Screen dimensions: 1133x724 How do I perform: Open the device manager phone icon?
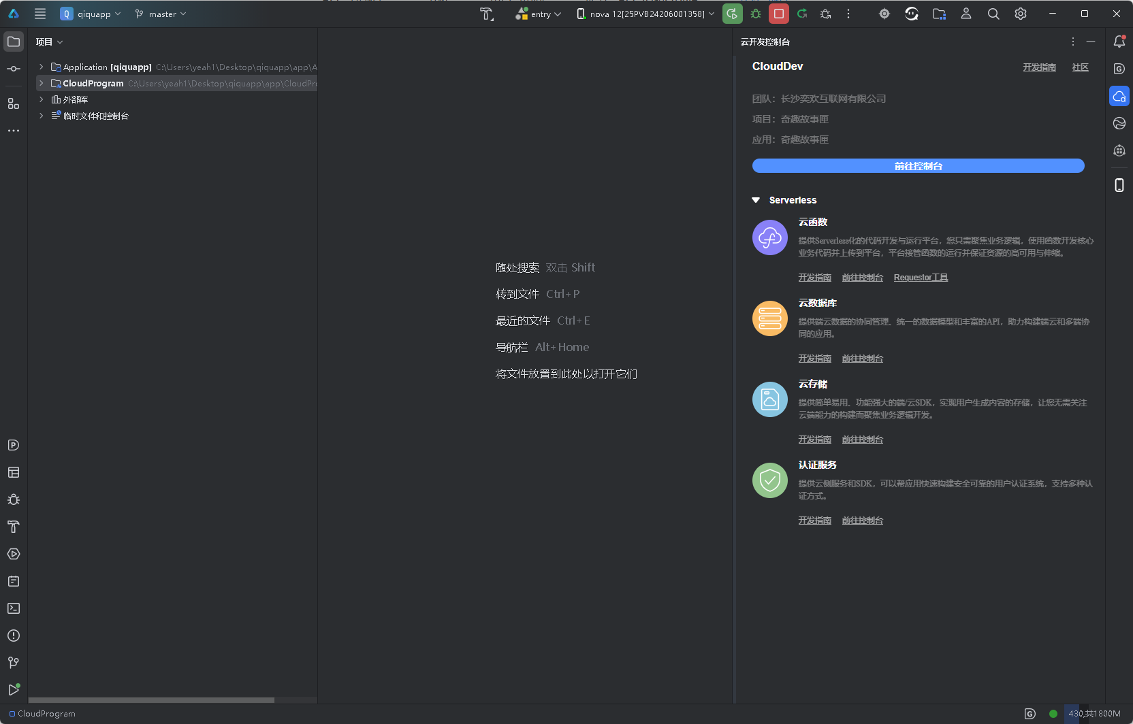[x=1119, y=185]
